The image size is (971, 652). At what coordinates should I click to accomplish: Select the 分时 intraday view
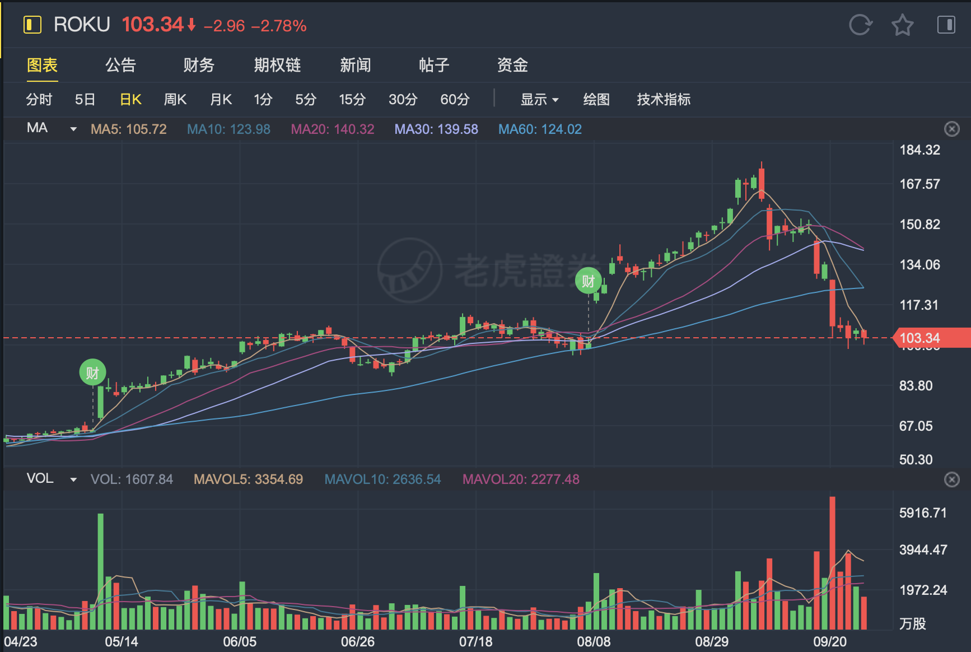pos(39,99)
